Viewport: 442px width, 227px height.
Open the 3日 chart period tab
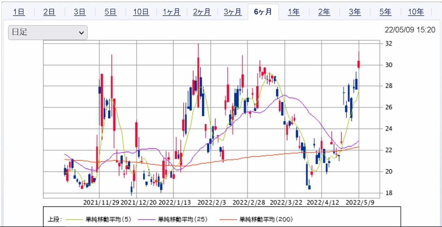click(x=80, y=12)
